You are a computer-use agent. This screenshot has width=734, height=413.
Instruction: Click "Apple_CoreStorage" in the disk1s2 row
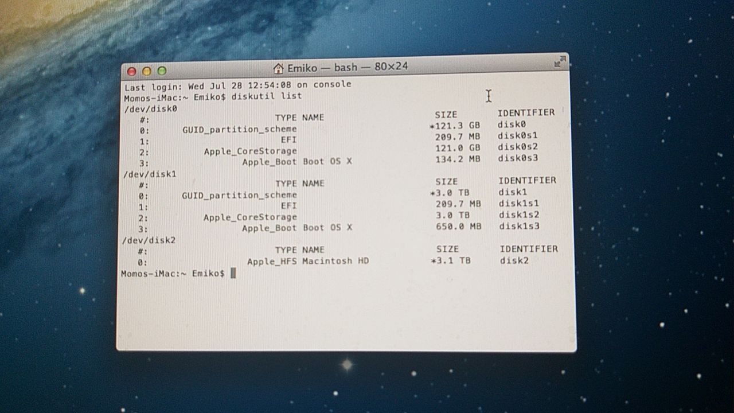250,217
